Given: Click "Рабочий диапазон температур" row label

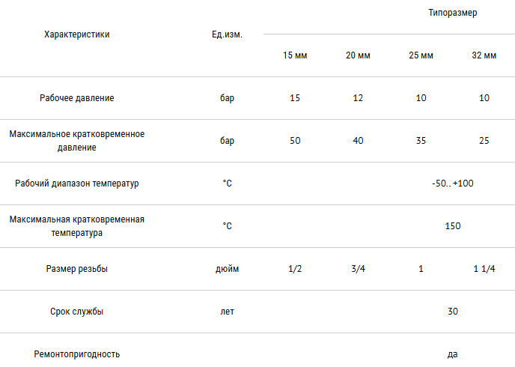Looking at the screenshot, I should pos(77,183).
